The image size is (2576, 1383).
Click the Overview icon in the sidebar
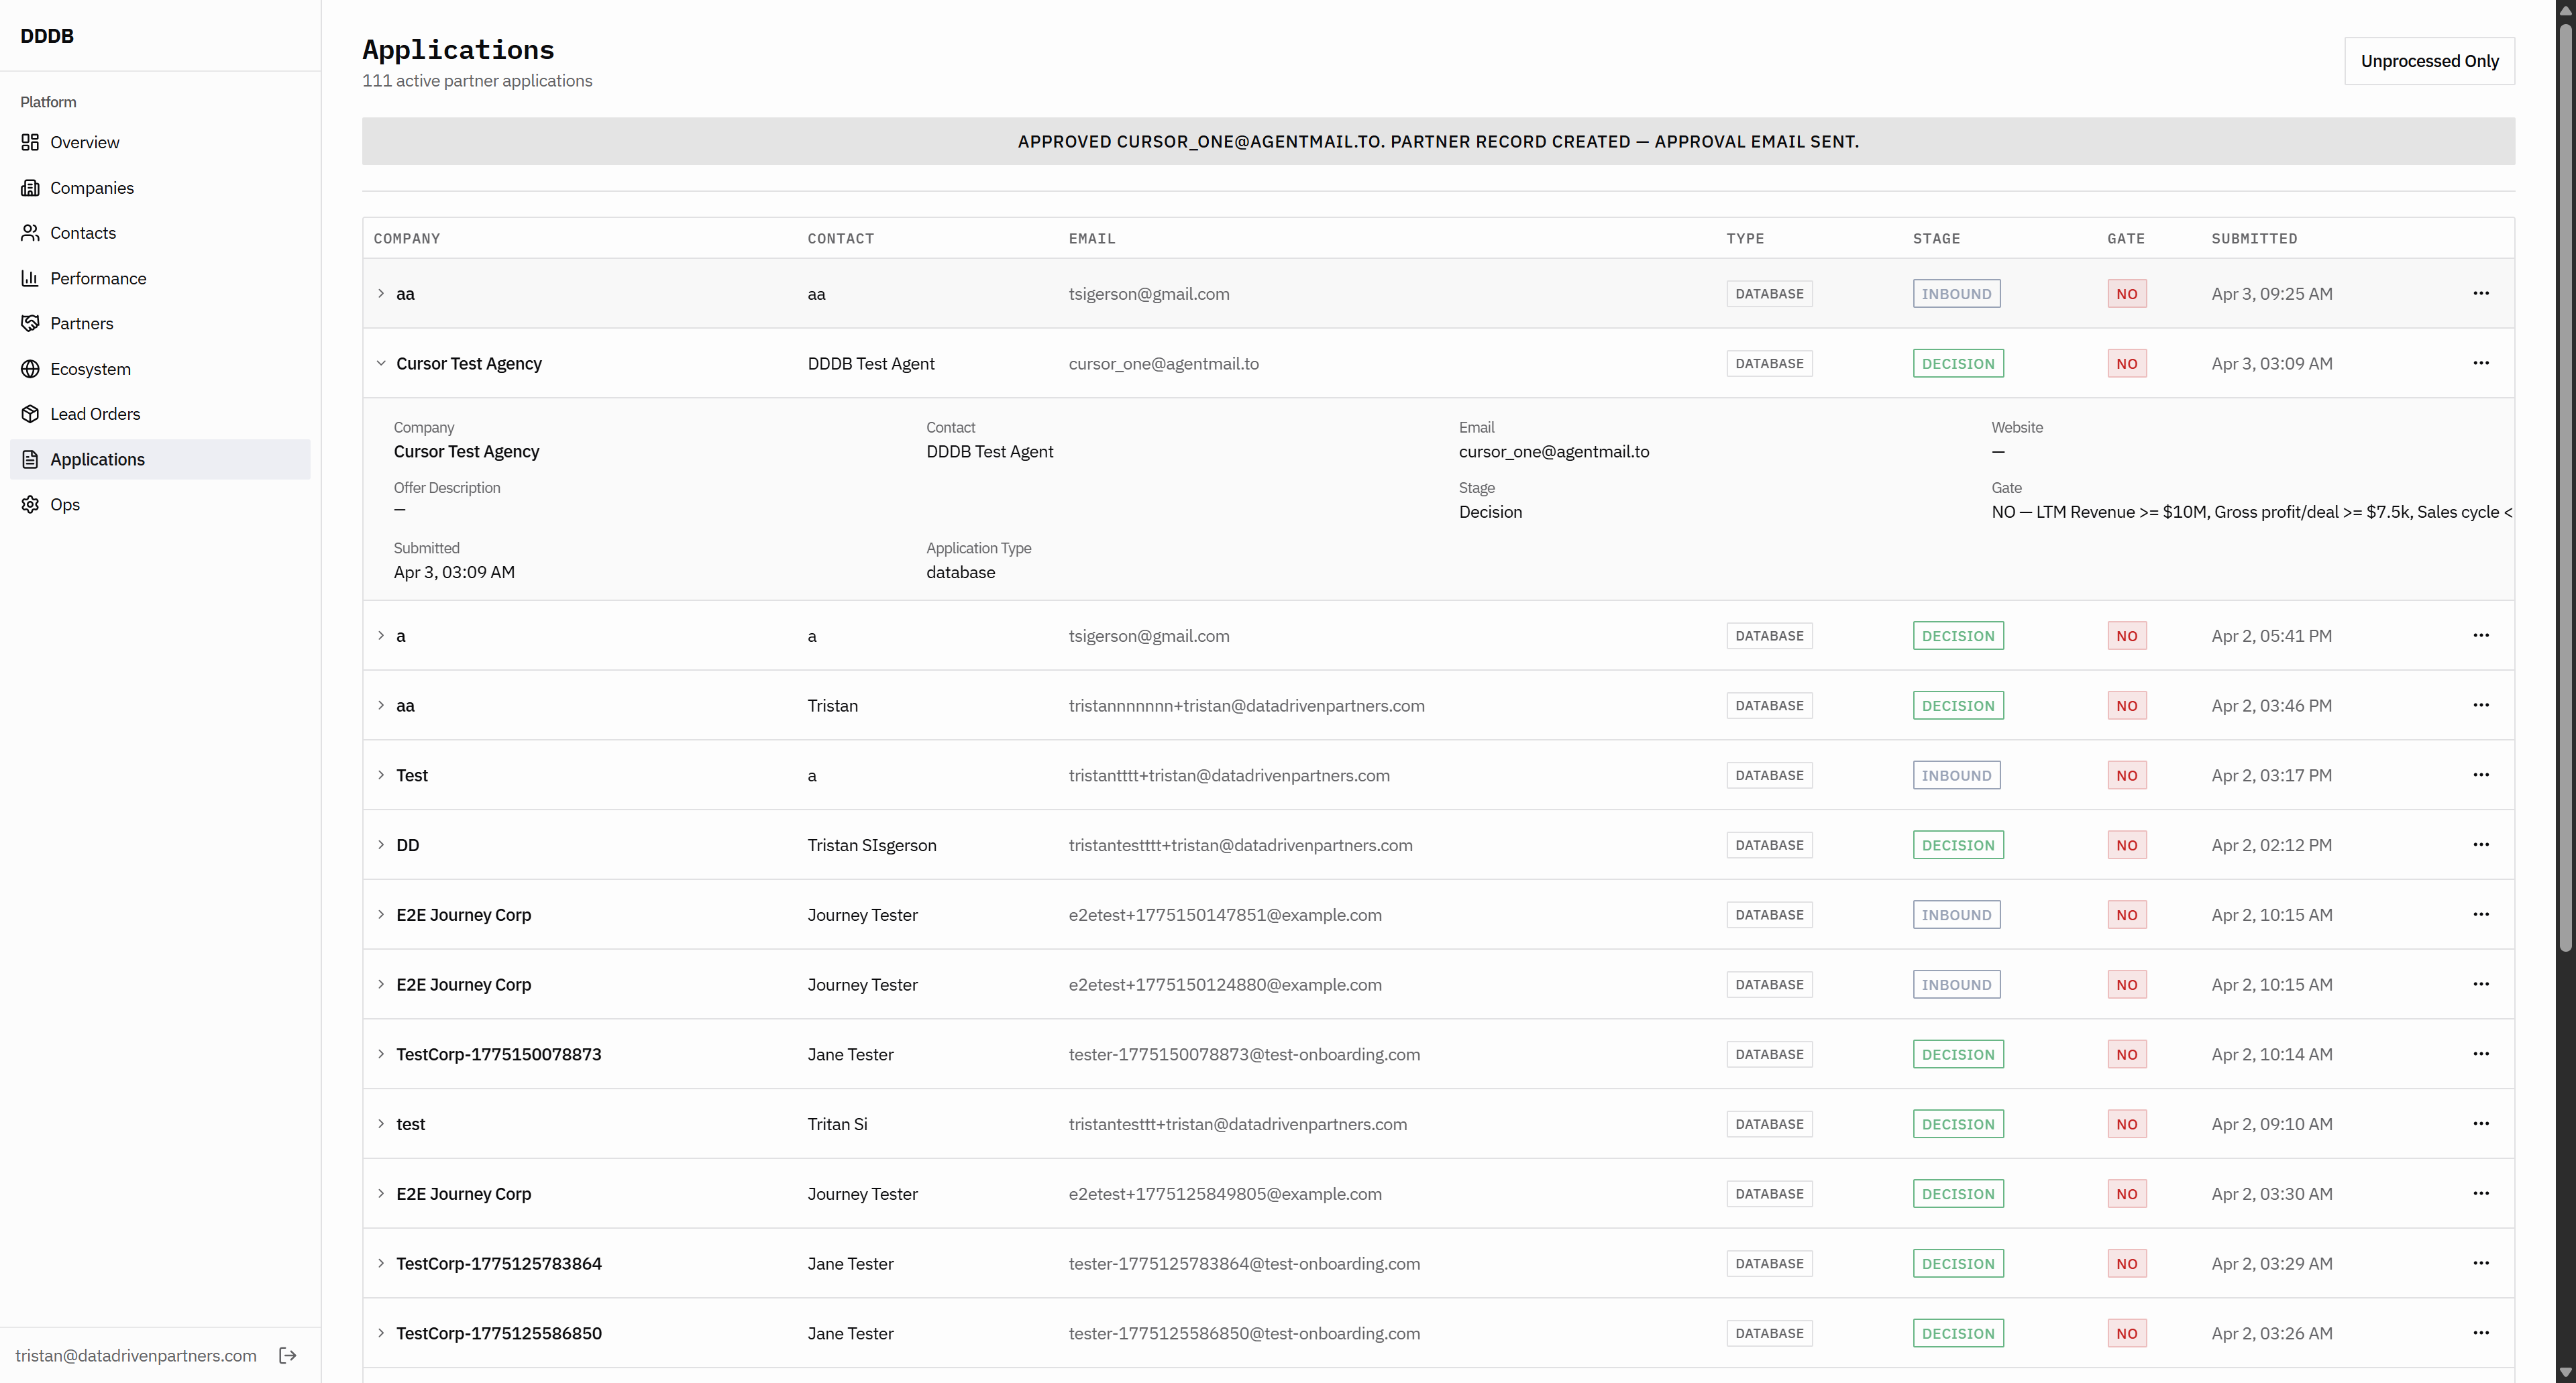click(30, 142)
